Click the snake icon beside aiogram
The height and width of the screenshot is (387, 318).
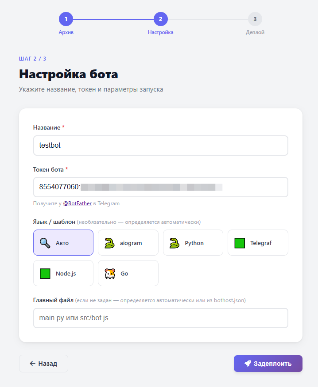tap(109, 243)
